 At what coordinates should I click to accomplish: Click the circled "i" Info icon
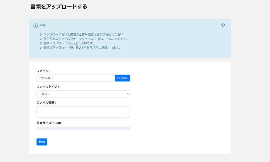coord(35,25)
